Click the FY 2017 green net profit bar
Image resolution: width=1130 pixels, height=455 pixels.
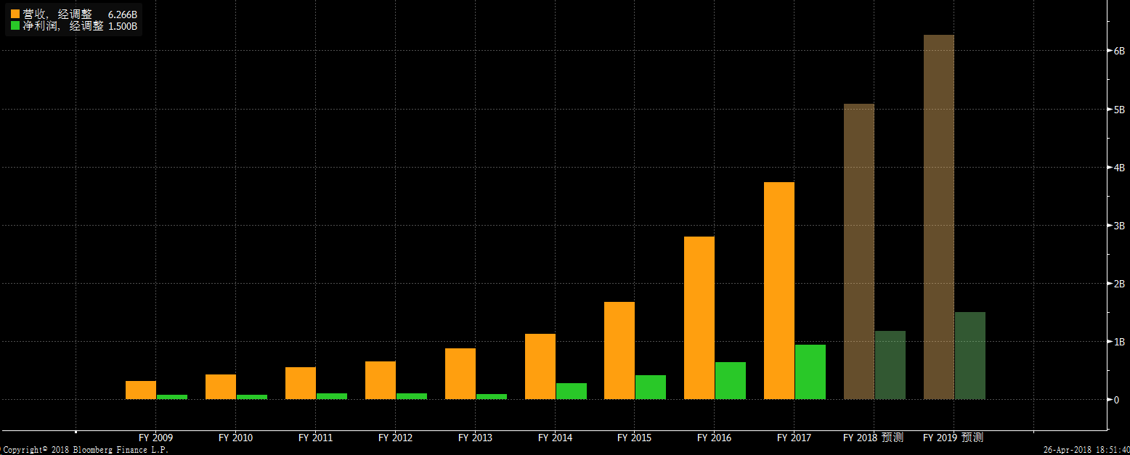[810, 372]
